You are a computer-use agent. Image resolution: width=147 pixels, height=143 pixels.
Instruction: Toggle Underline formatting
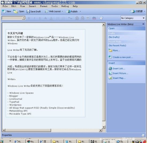[x=40, y=18]
